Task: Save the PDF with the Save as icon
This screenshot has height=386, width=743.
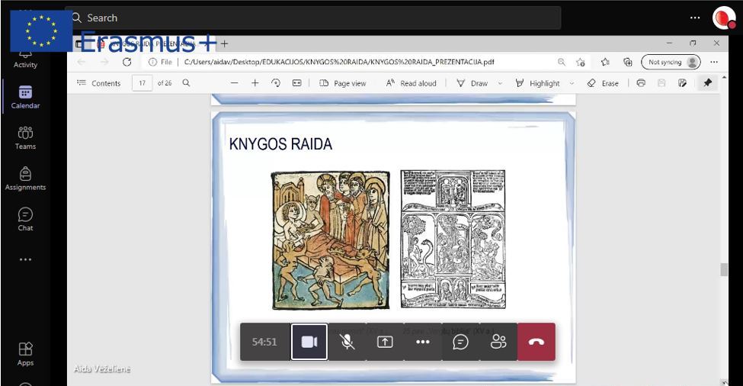Action: point(682,83)
